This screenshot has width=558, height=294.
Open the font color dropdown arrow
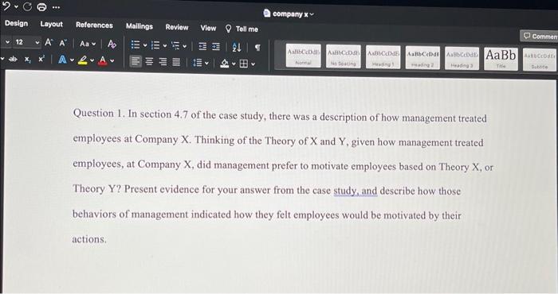[x=112, y=61]
